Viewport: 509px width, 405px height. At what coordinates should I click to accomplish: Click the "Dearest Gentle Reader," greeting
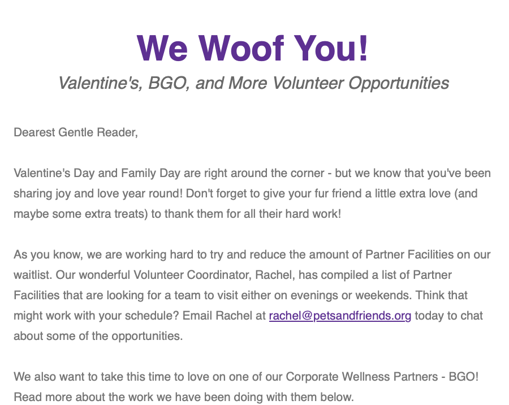coord(76,132)
